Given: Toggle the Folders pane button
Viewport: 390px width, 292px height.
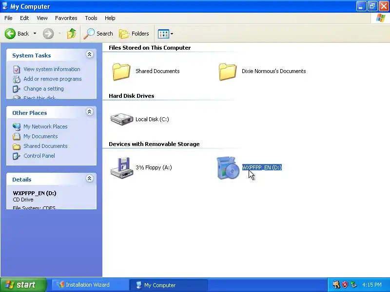Looking at the screenshot, I should pos(134,34).
